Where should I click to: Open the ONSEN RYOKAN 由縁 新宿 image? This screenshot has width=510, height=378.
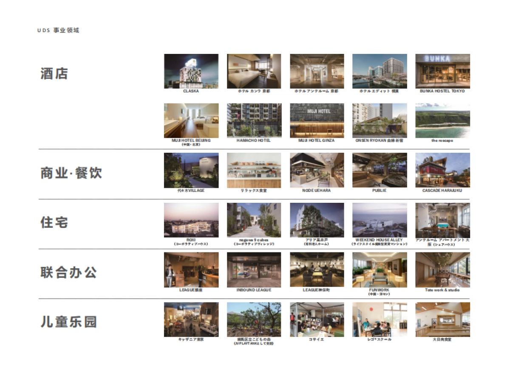380,120
